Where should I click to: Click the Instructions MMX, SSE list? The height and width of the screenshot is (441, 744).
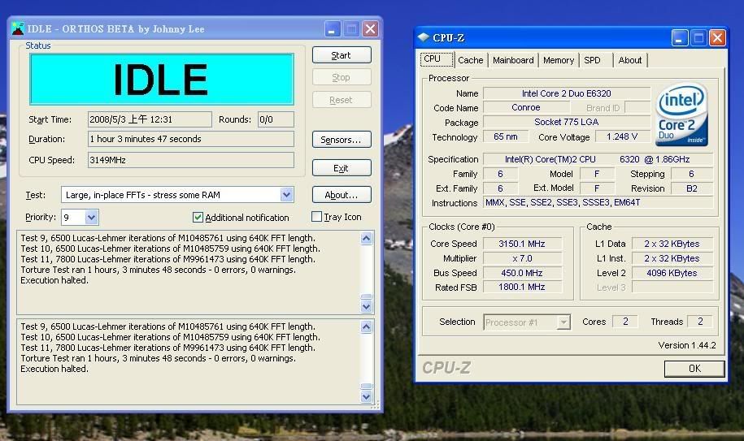[x=598, y=202]
